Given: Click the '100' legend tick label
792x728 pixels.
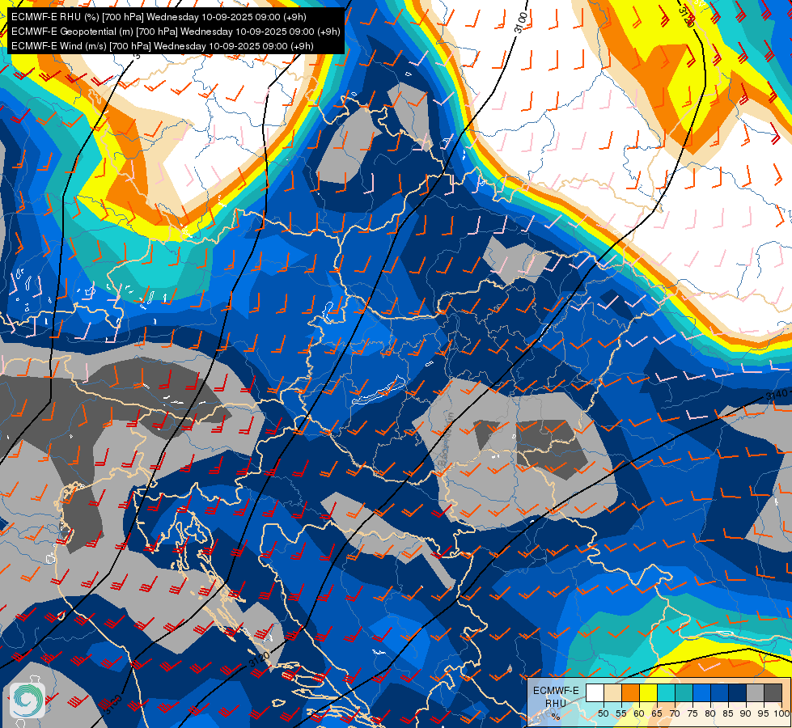Looking at the screenshot, I should click(x=781, y=713).
